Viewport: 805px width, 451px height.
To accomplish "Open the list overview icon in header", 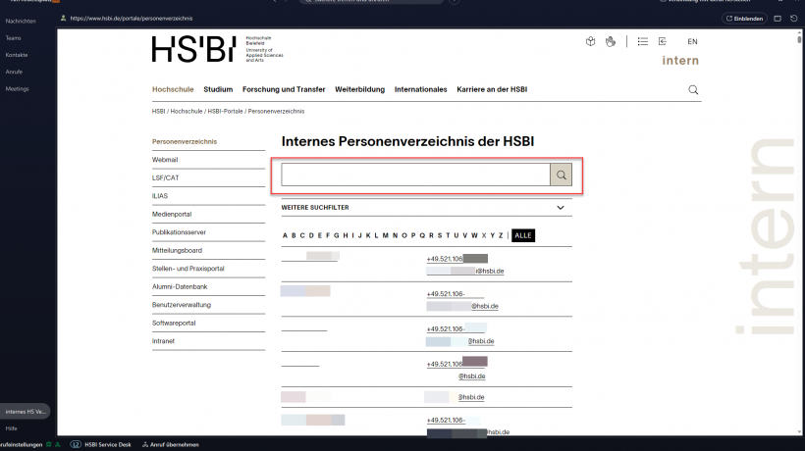I will point(643,41).
